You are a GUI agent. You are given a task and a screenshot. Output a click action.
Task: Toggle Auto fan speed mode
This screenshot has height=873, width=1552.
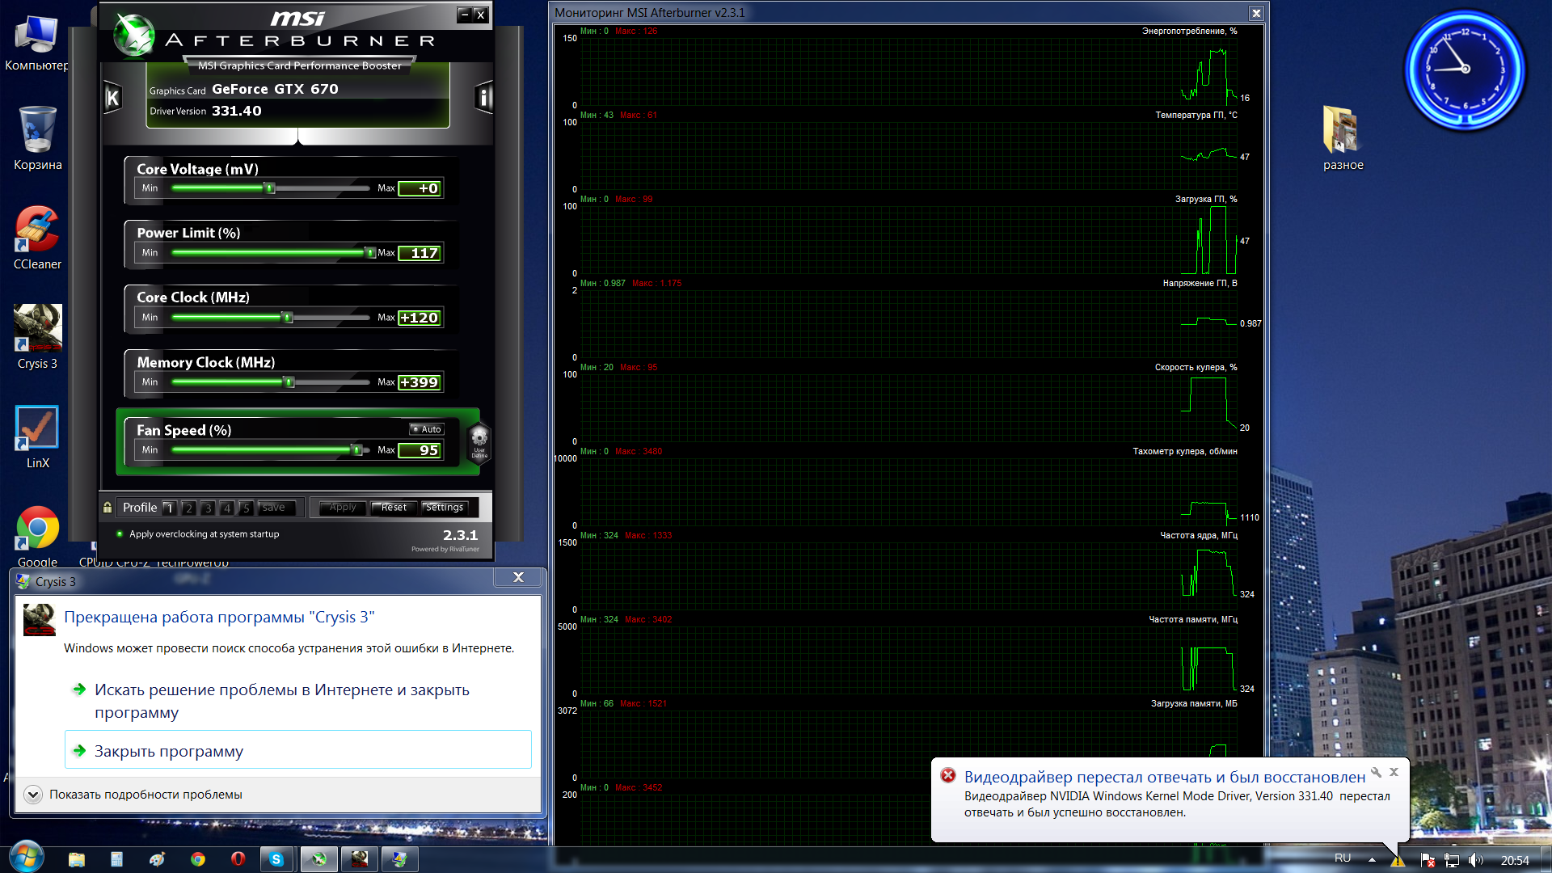click(426, 429)
